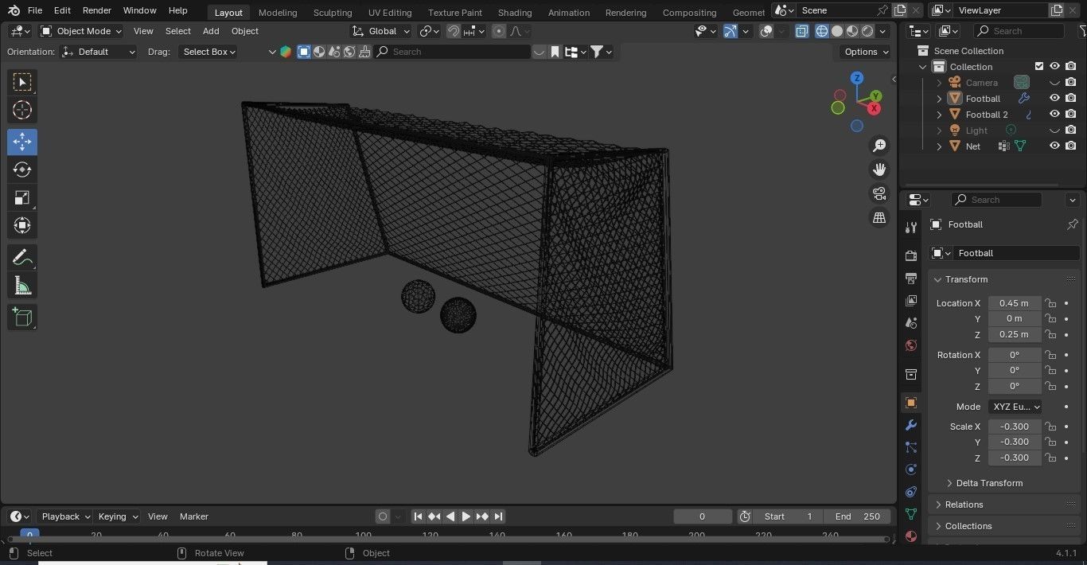Activate the Scale tool

[x=22, y=197]
